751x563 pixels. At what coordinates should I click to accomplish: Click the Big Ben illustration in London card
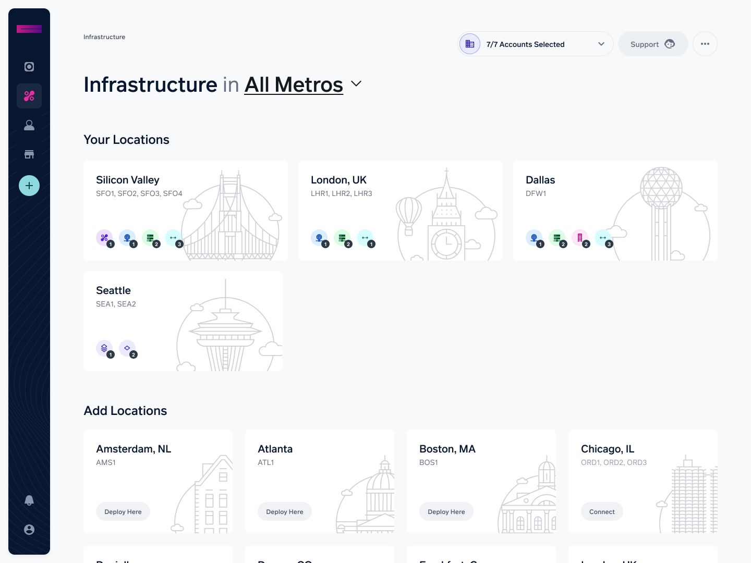pos(446,215)
